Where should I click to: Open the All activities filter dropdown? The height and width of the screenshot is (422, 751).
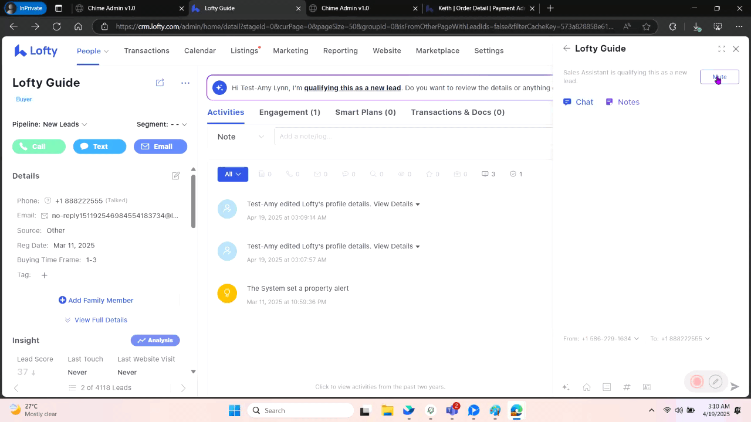pyautogui.click(x=233, y=174)
